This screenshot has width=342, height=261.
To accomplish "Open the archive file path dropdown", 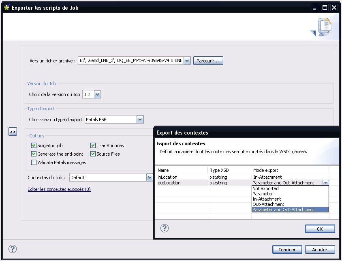I will tap(187, 61).
